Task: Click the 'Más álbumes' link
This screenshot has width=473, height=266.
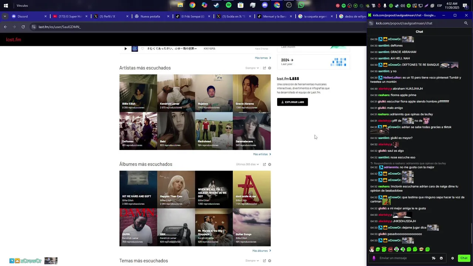Action: pos(262,251)
